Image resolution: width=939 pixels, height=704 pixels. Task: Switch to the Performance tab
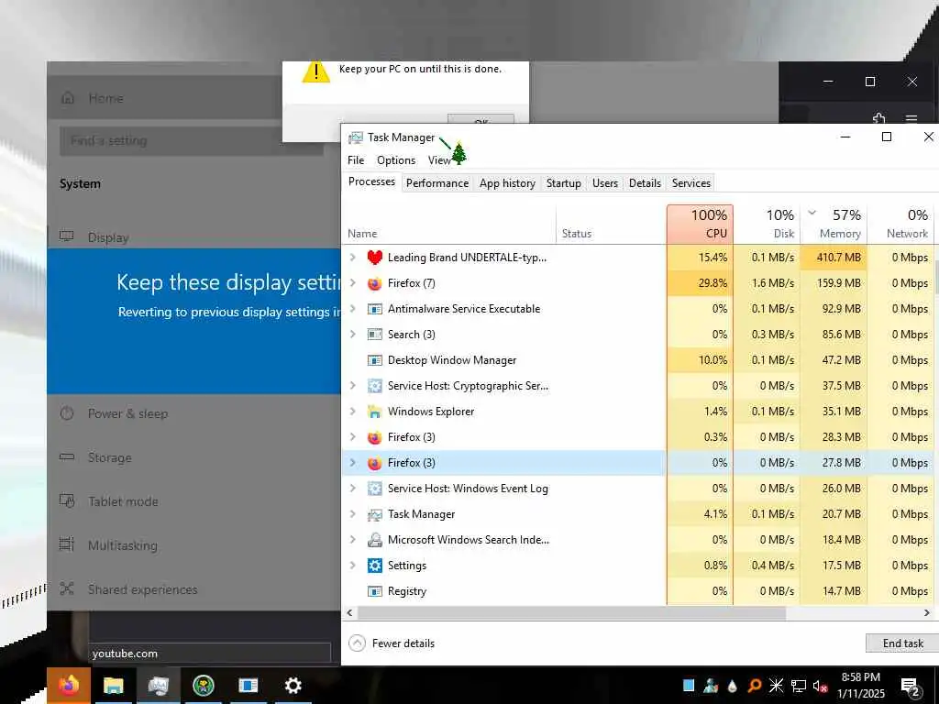437,183
